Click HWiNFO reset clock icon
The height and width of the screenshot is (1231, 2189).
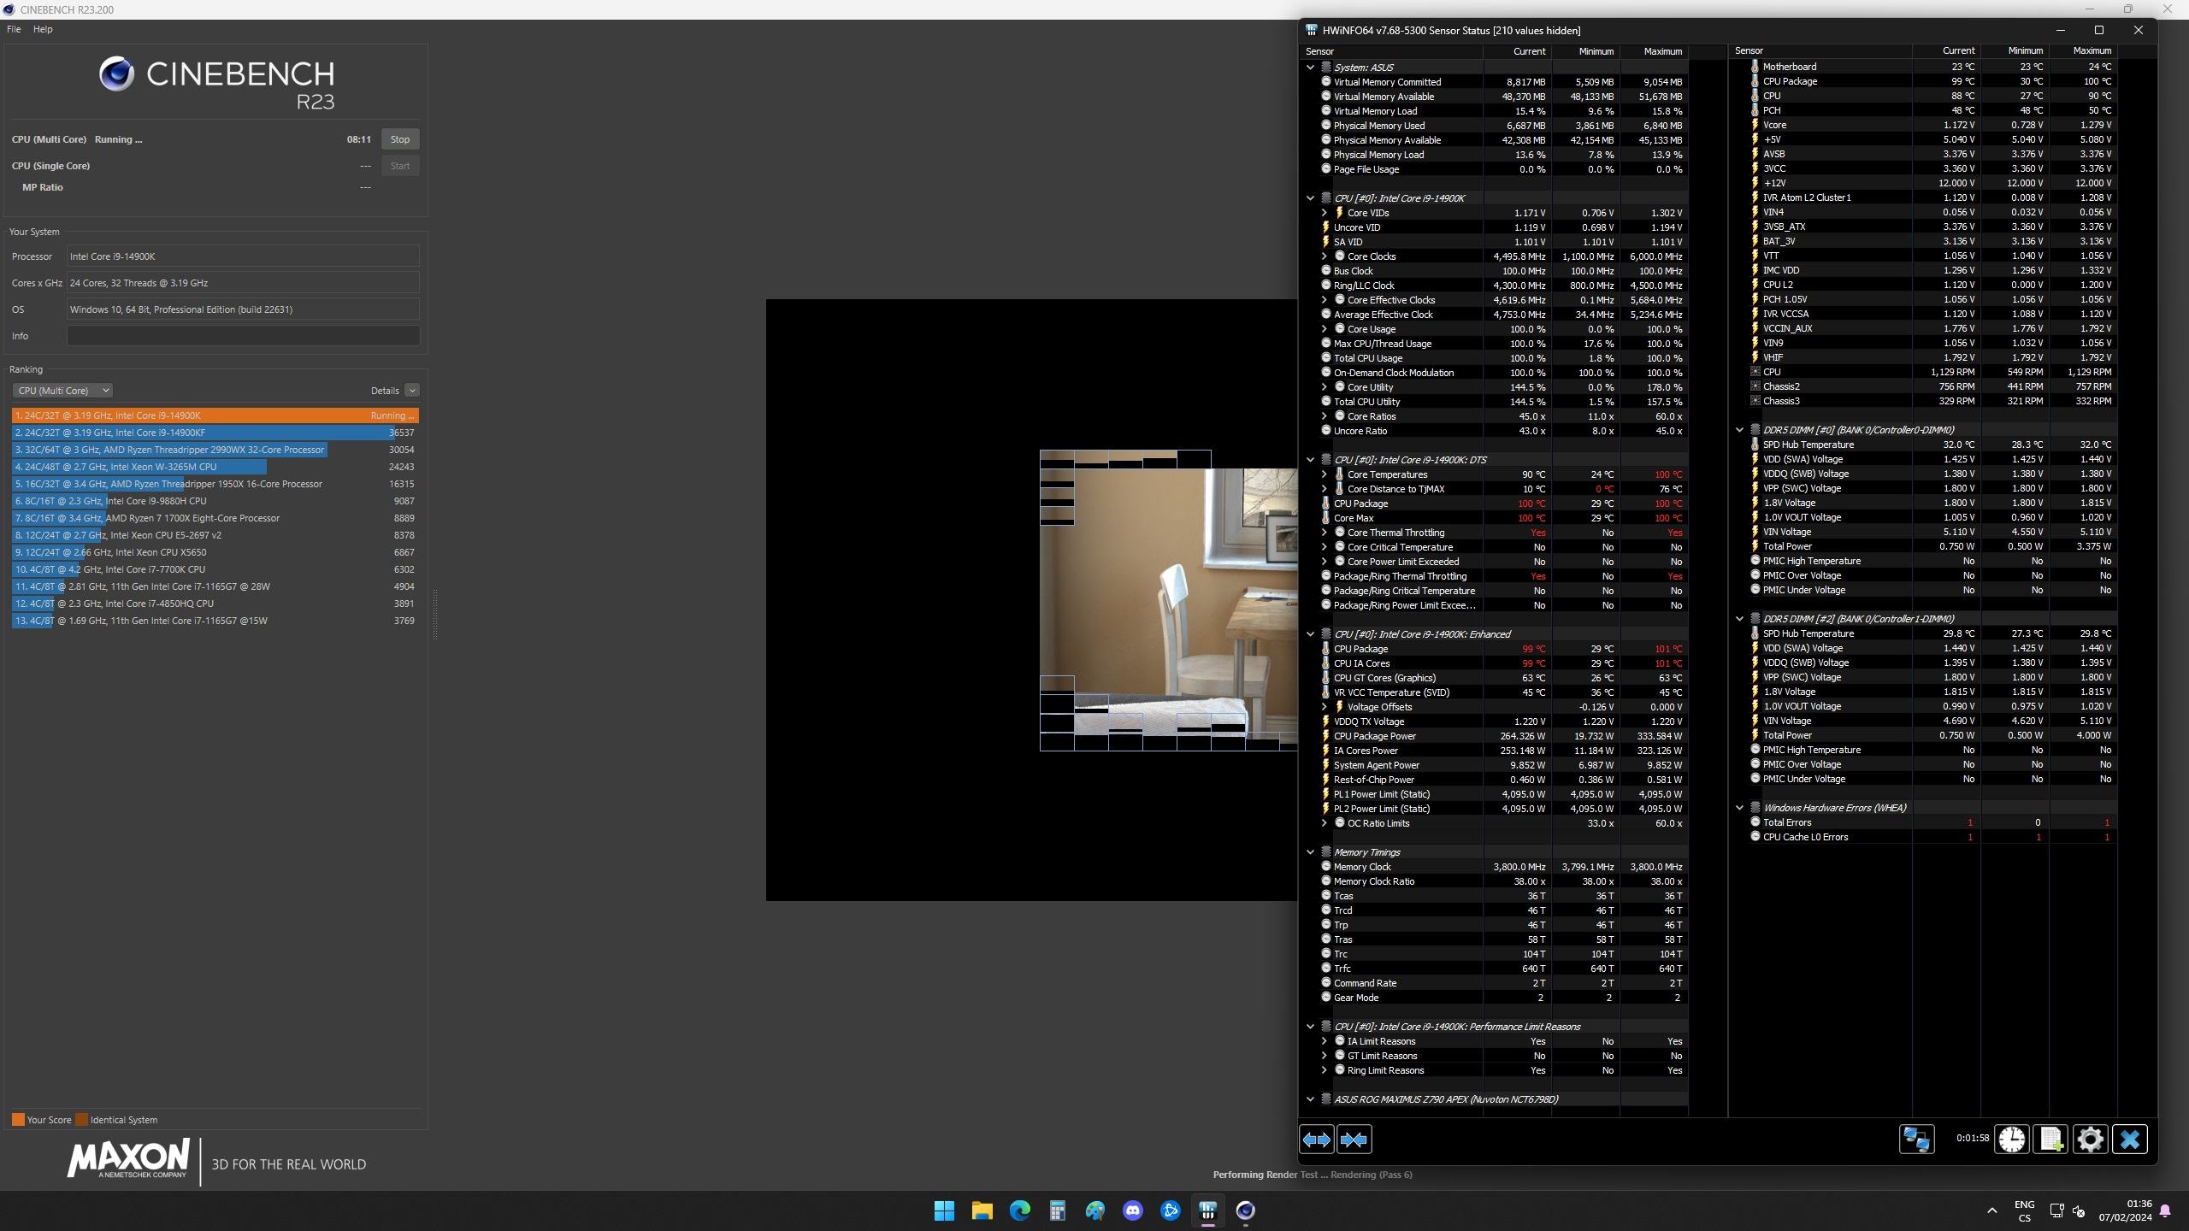coord(2012,1140)
